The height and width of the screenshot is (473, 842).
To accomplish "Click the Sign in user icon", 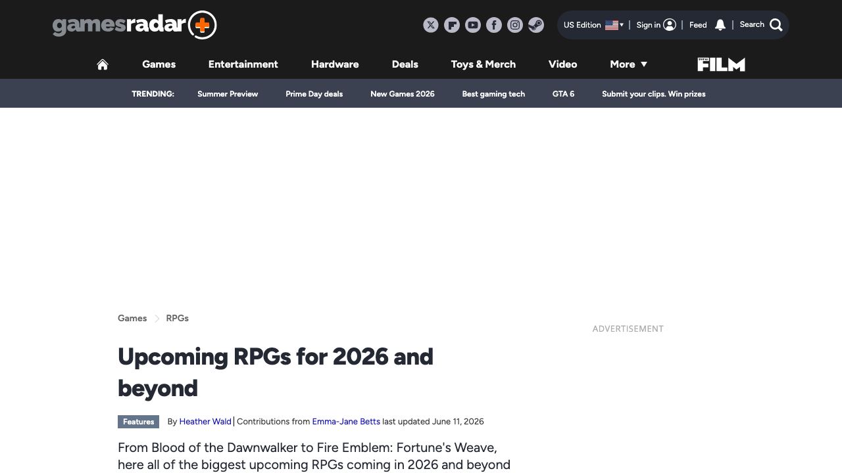I will click(670, 25).
